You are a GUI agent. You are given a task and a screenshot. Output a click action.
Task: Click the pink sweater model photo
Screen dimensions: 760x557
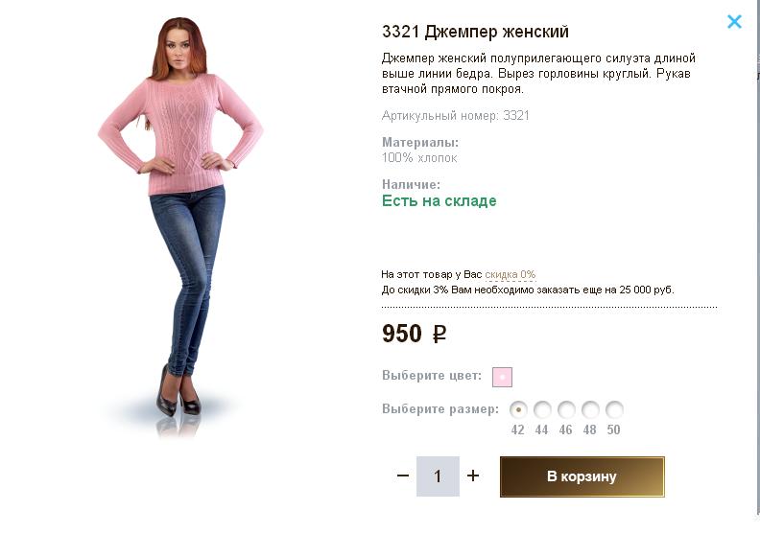182,230
